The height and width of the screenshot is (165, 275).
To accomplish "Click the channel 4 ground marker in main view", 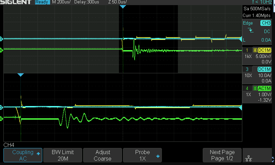I will click(1, 50).
